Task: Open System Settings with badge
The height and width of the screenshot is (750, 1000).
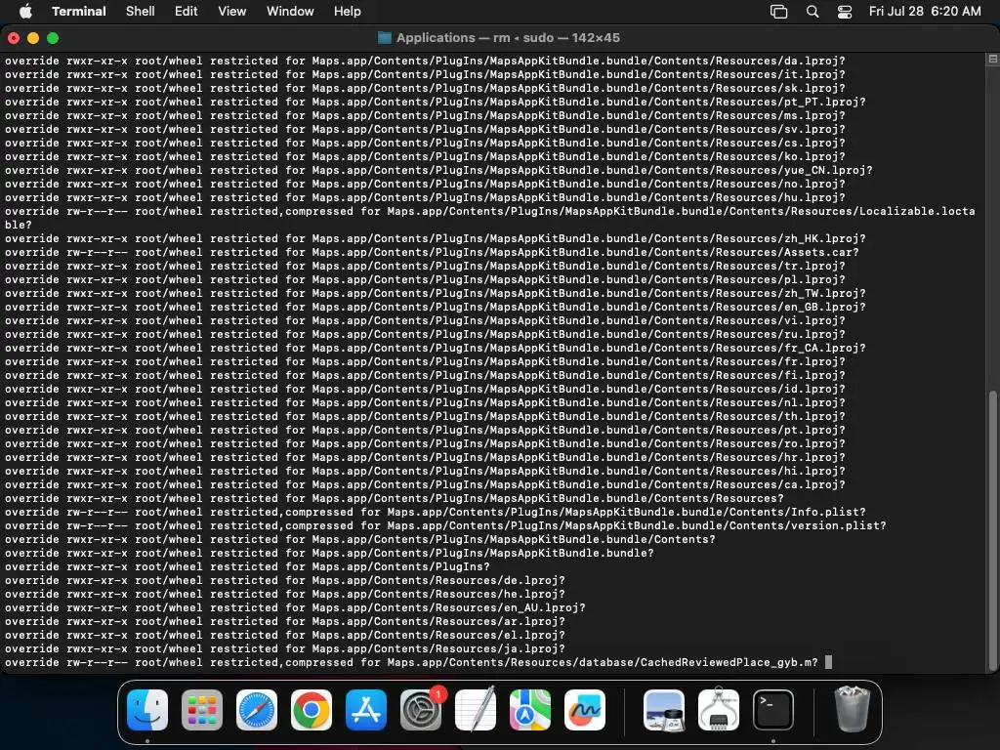Action: [421, 710]
